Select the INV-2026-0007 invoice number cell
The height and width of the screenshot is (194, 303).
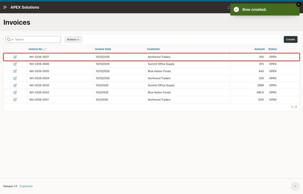[39, 57]
